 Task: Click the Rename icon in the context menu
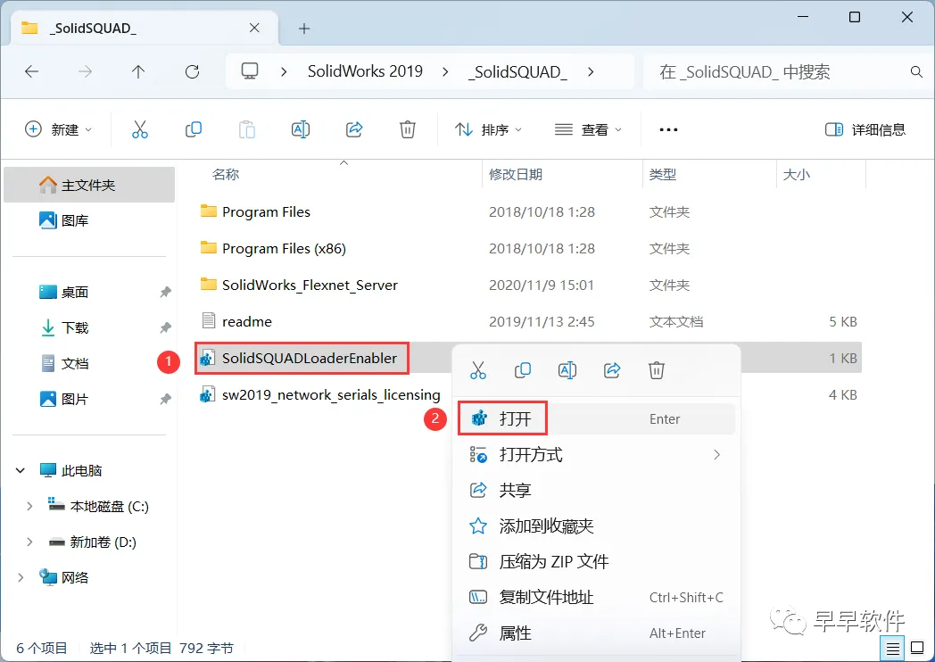click(567, 370)
